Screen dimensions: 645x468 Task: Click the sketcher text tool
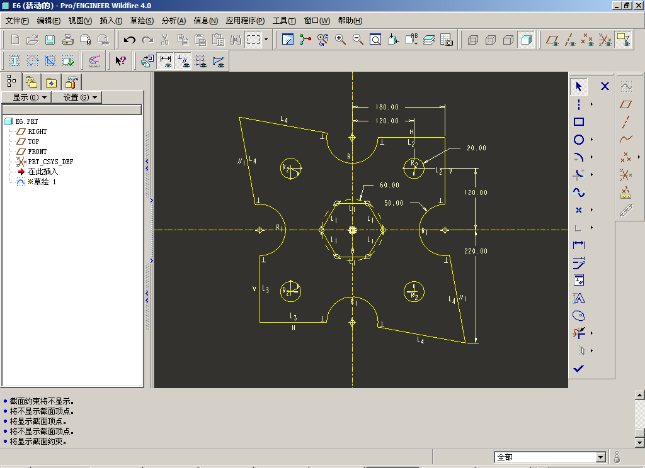pyautogui.click(x=578, y=298)
